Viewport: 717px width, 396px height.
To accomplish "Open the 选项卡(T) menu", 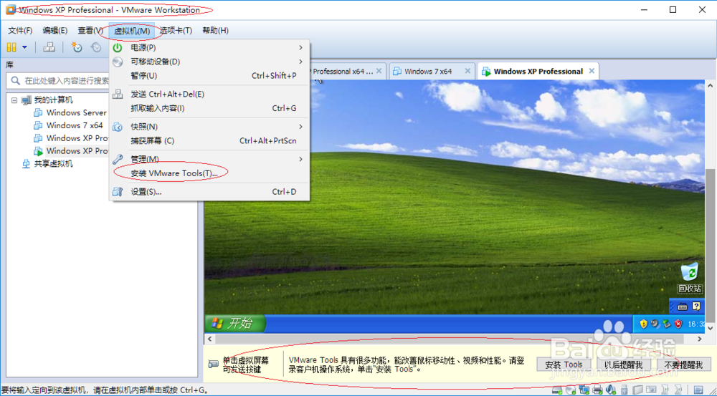I will pyautogui.click(x=176, y=31).
